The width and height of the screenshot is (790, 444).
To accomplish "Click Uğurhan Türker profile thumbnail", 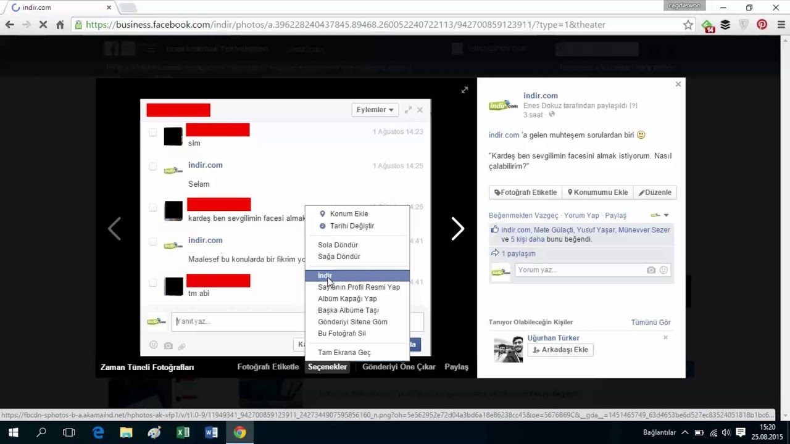I will pos(509,348).
